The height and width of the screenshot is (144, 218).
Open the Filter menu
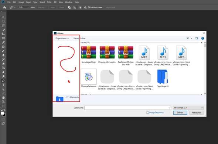50,2
